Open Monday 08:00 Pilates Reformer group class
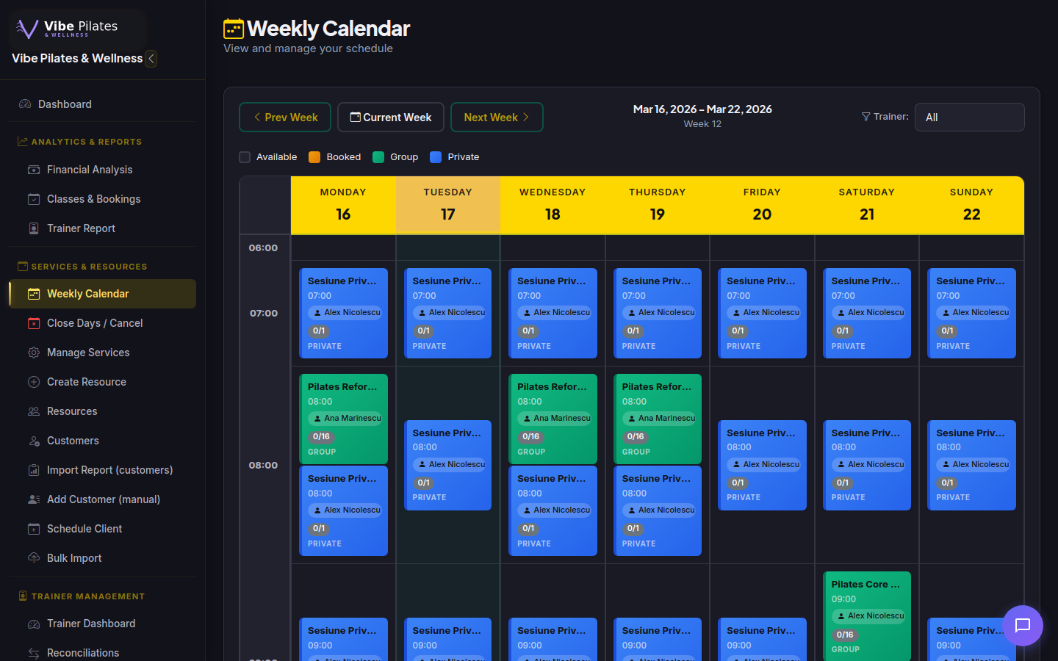Screen dimensions: 1058x661 (343, 419)
